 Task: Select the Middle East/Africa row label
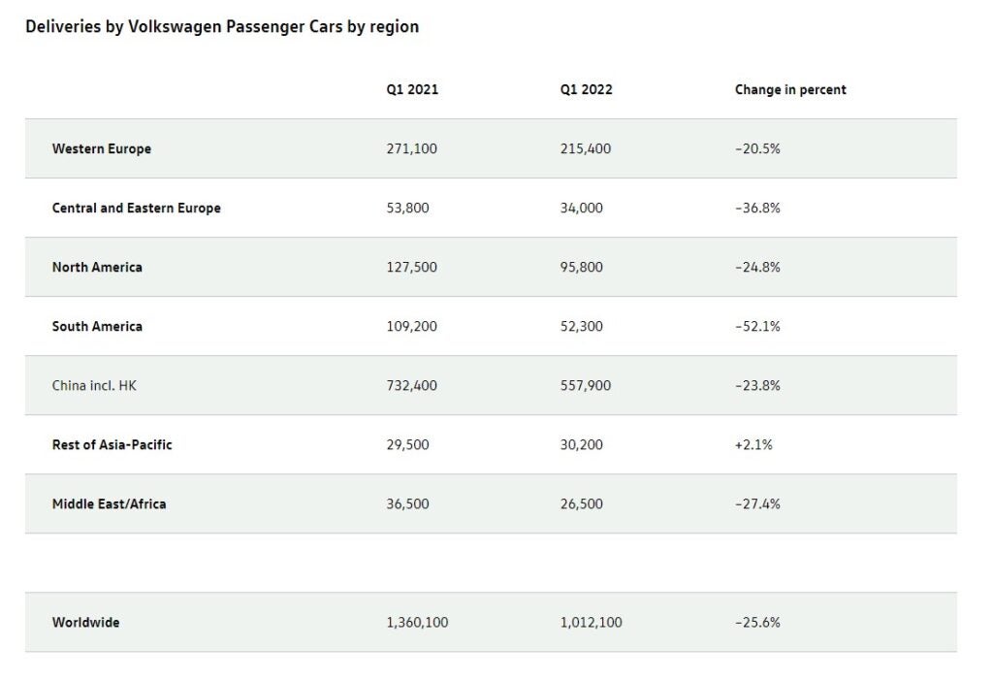[x=109, y=503]
